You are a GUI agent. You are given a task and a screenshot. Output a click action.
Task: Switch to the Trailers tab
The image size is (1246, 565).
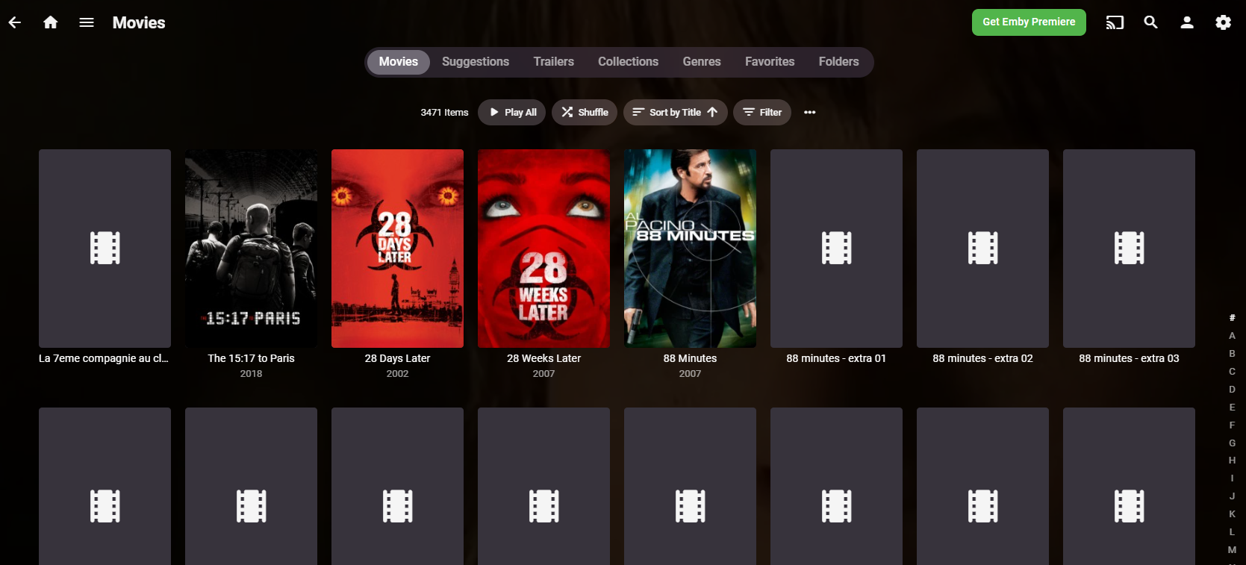[x=554, y=62]
